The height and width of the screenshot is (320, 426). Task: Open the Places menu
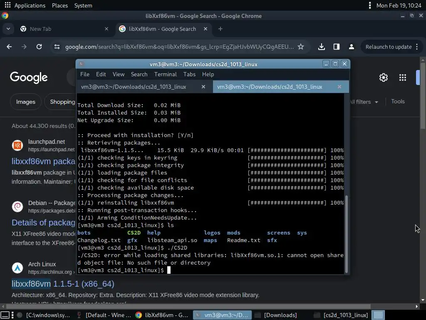60,5
